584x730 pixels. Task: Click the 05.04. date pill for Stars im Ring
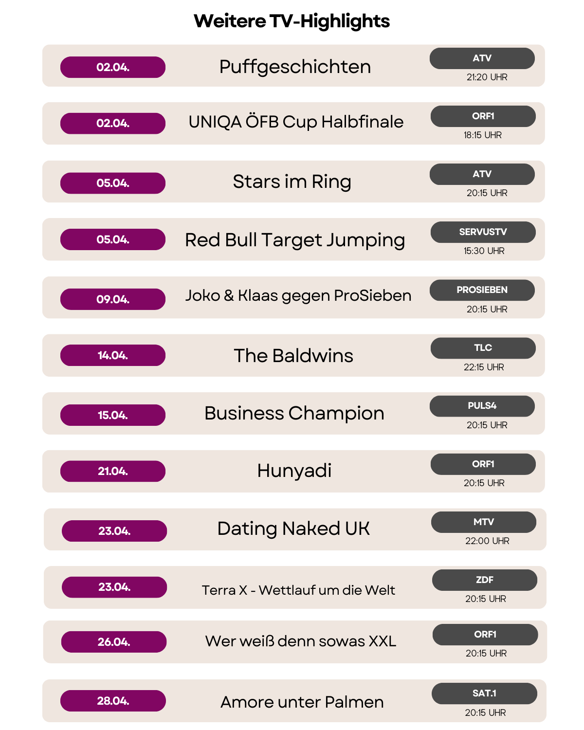tap(113, 183)
